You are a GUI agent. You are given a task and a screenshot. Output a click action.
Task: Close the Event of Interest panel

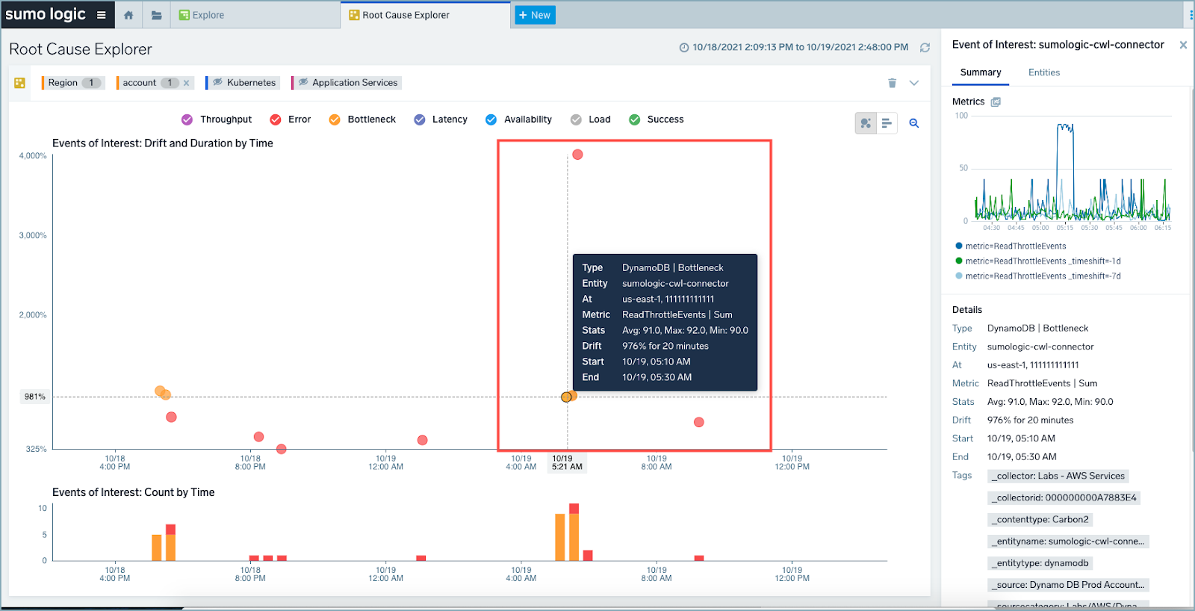[1183, 45]
